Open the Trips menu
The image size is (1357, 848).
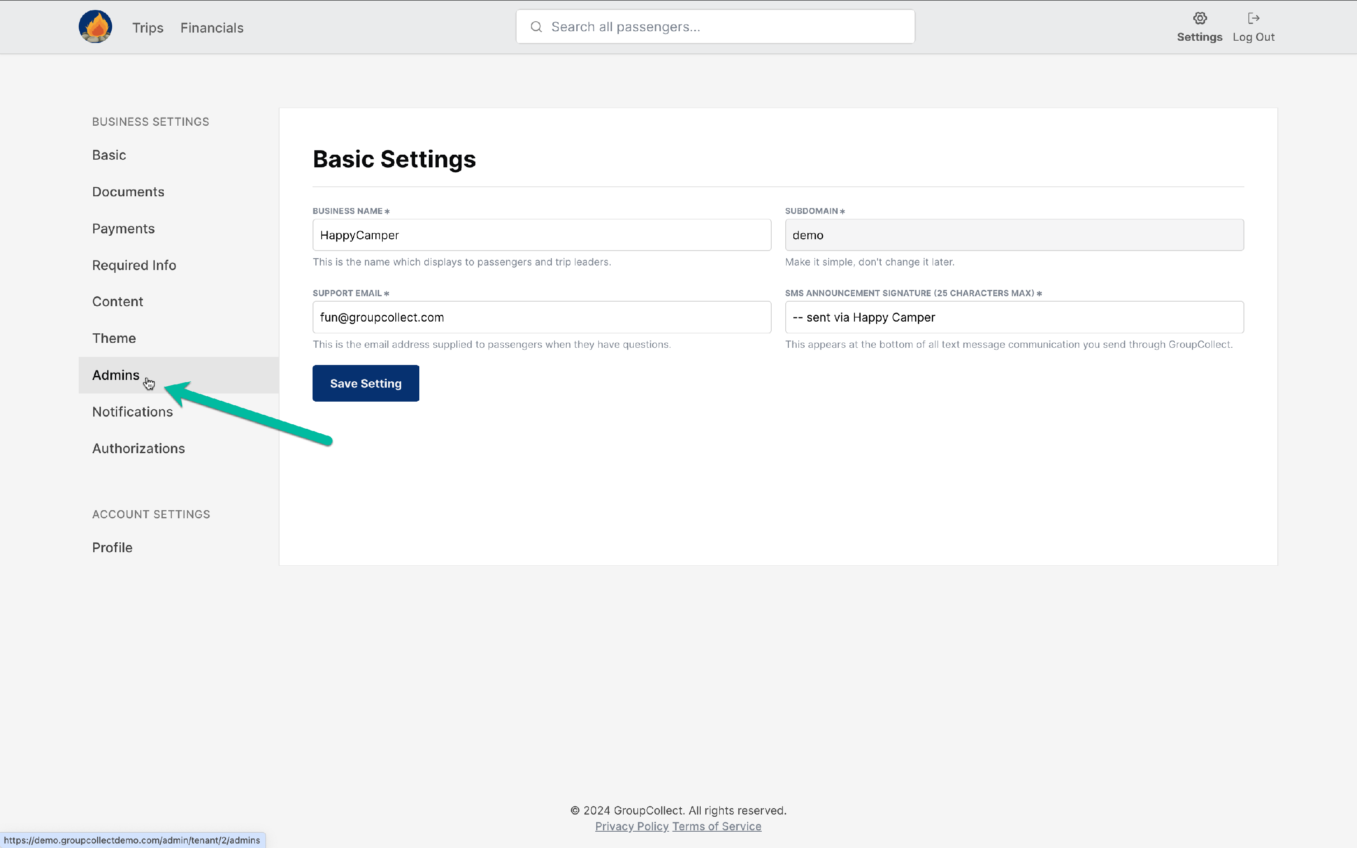click(147, 28)
